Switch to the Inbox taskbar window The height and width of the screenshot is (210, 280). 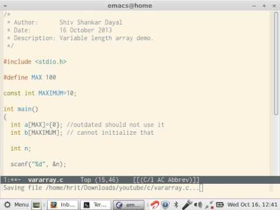[x=63, y=205]
